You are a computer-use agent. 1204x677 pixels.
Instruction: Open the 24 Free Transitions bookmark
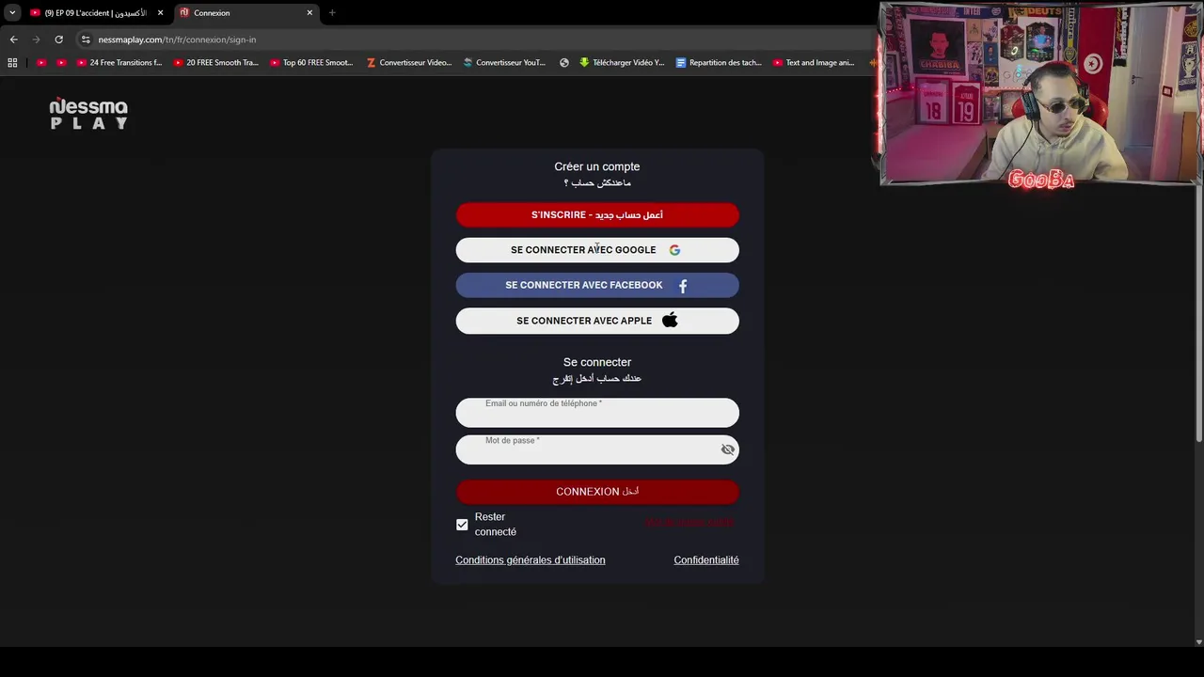[x=119, y=63]
